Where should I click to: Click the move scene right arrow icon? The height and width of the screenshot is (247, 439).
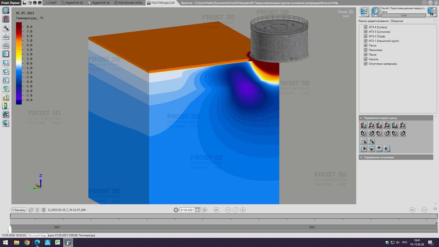click(364, 149)
